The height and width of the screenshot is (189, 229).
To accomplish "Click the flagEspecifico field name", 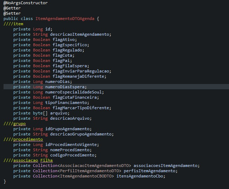I will (x=70, y=45).
